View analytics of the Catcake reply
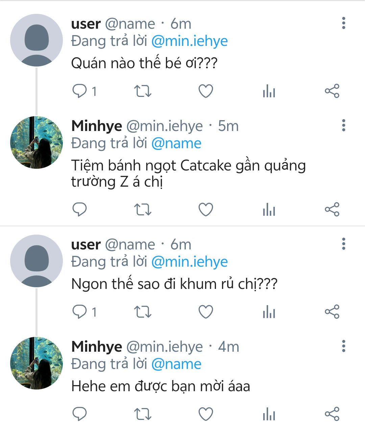Viewport: 365px width, 429px height. click(x=269, y=210)
